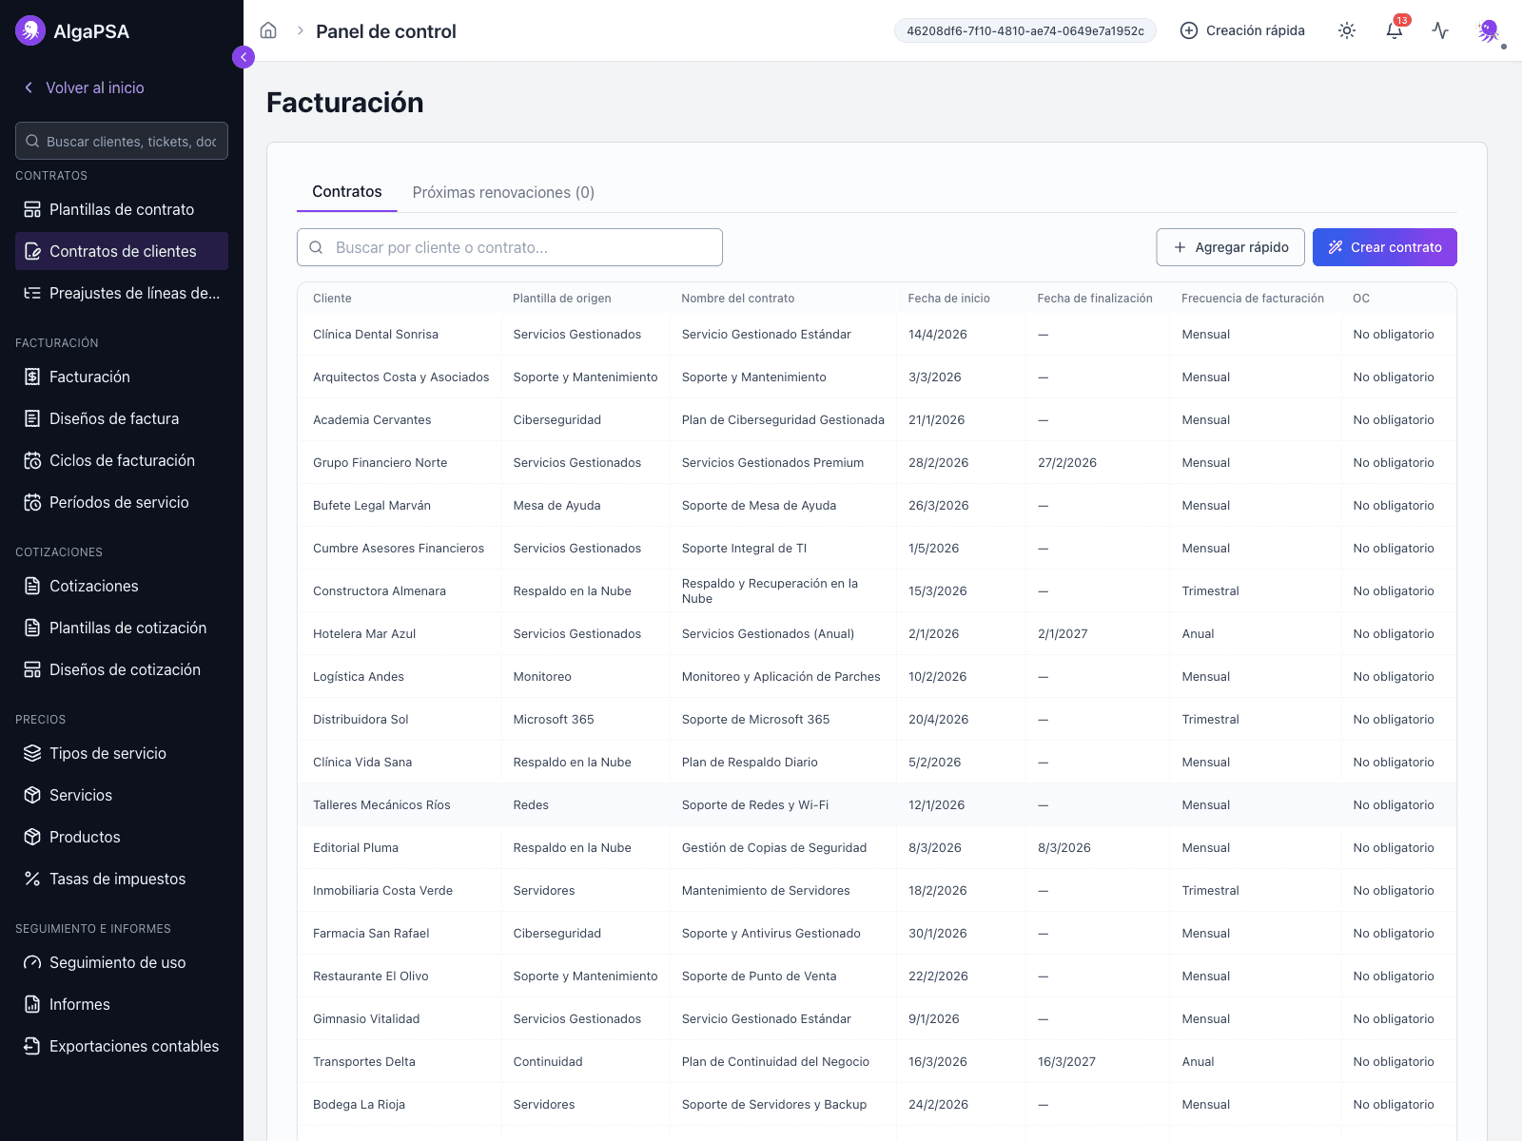Open Servicios in the sidebar
Image resolution: width=1522 pixels, height=1141 pixels.
click(x=122, y=795)
